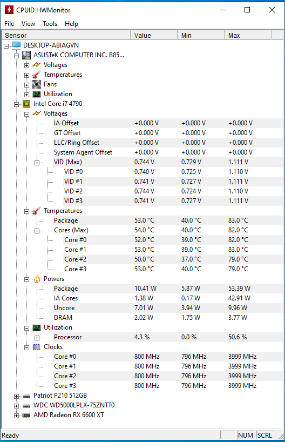Expand the Fans node
This screenshot has width=285, height=442.
pyautogui.click(x=26, y=85)
